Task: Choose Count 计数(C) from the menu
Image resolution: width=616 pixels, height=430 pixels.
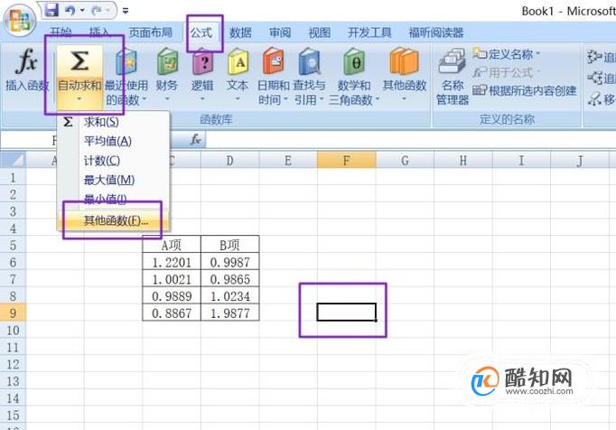Action: [x=114, y=161]
